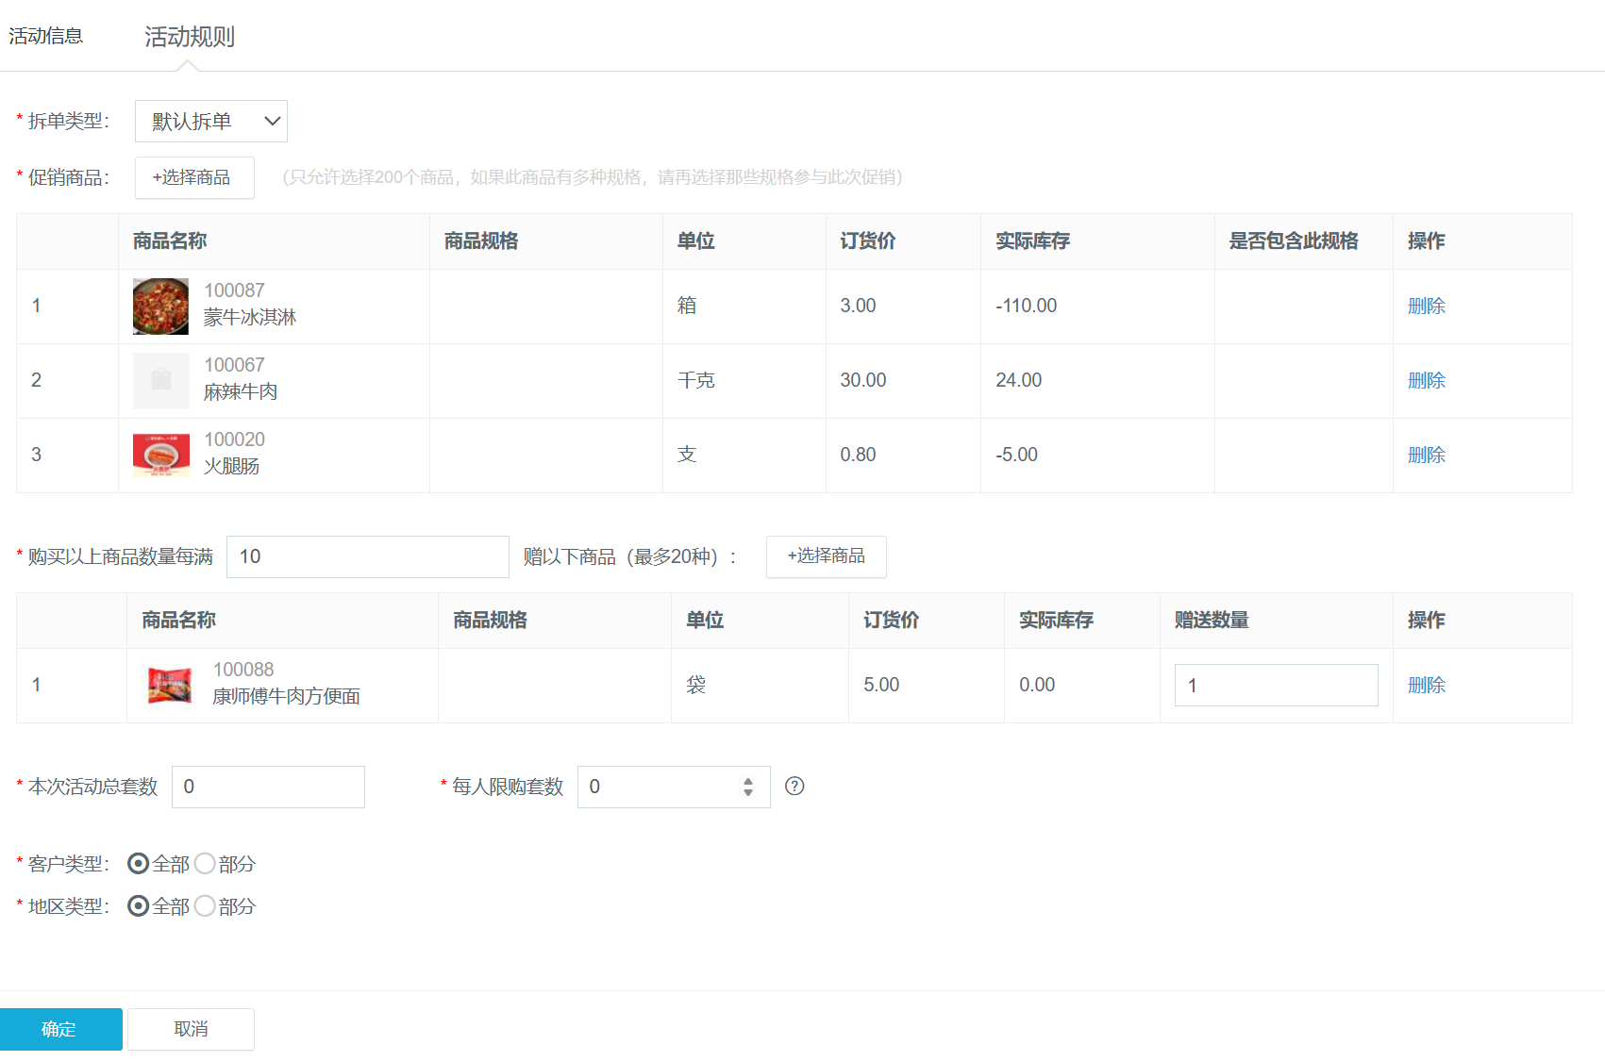Viewport: 1605px width, 1061px height.
Task: Click +选择商品 next to 促销商品
Action: pos(194,177)
